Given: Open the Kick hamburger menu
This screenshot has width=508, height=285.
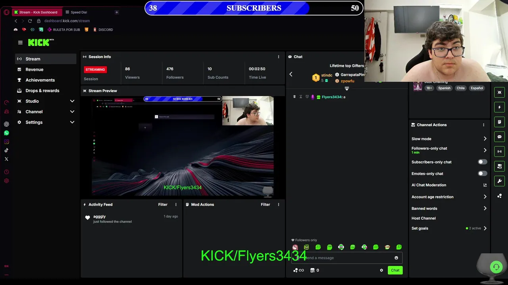Looking at the screenshot, I should (20, 42).
